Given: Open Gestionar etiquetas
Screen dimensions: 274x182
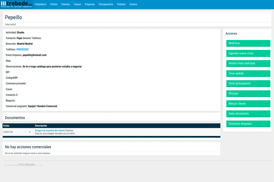Looking at the screenshot, I should coord(248,124).
